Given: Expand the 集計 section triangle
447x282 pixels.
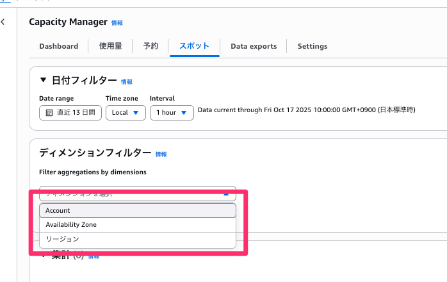Looking at the screenshot, I should click(x=44, y=256).
